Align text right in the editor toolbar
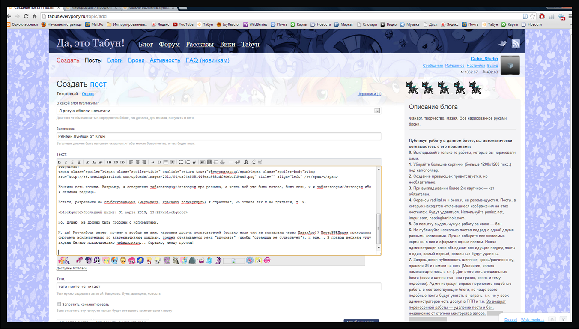The height and width of the screenshot is (329, 579). (144, 162)
